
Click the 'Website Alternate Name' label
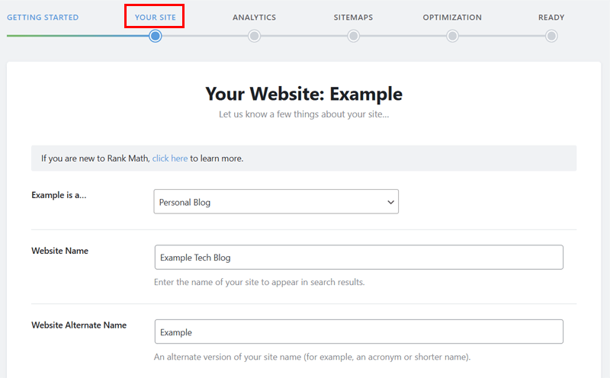[x=79, y=325]
